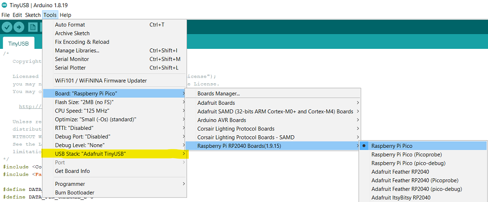Click the Upload arrow toolbar icon
This screenshot has height=202, width=488.
point(19,27)
